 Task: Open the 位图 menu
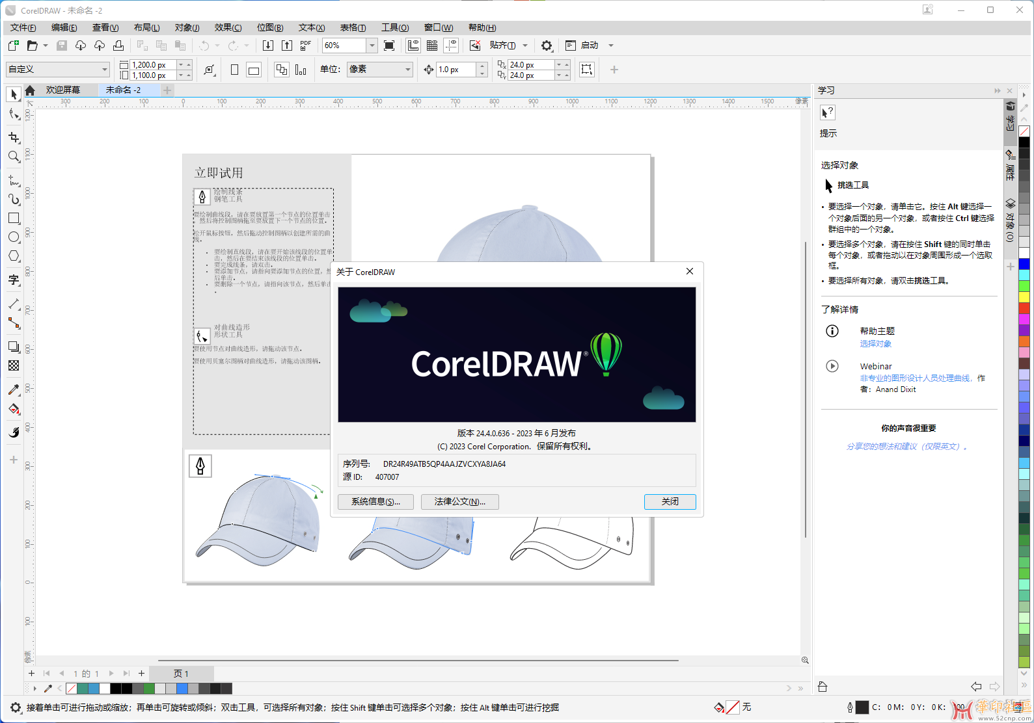[270, 27]
